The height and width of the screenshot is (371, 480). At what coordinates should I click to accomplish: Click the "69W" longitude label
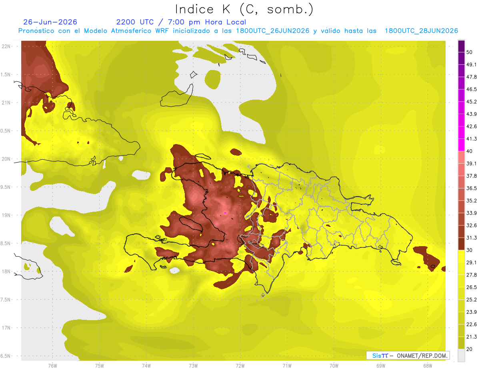pos(381,366)
